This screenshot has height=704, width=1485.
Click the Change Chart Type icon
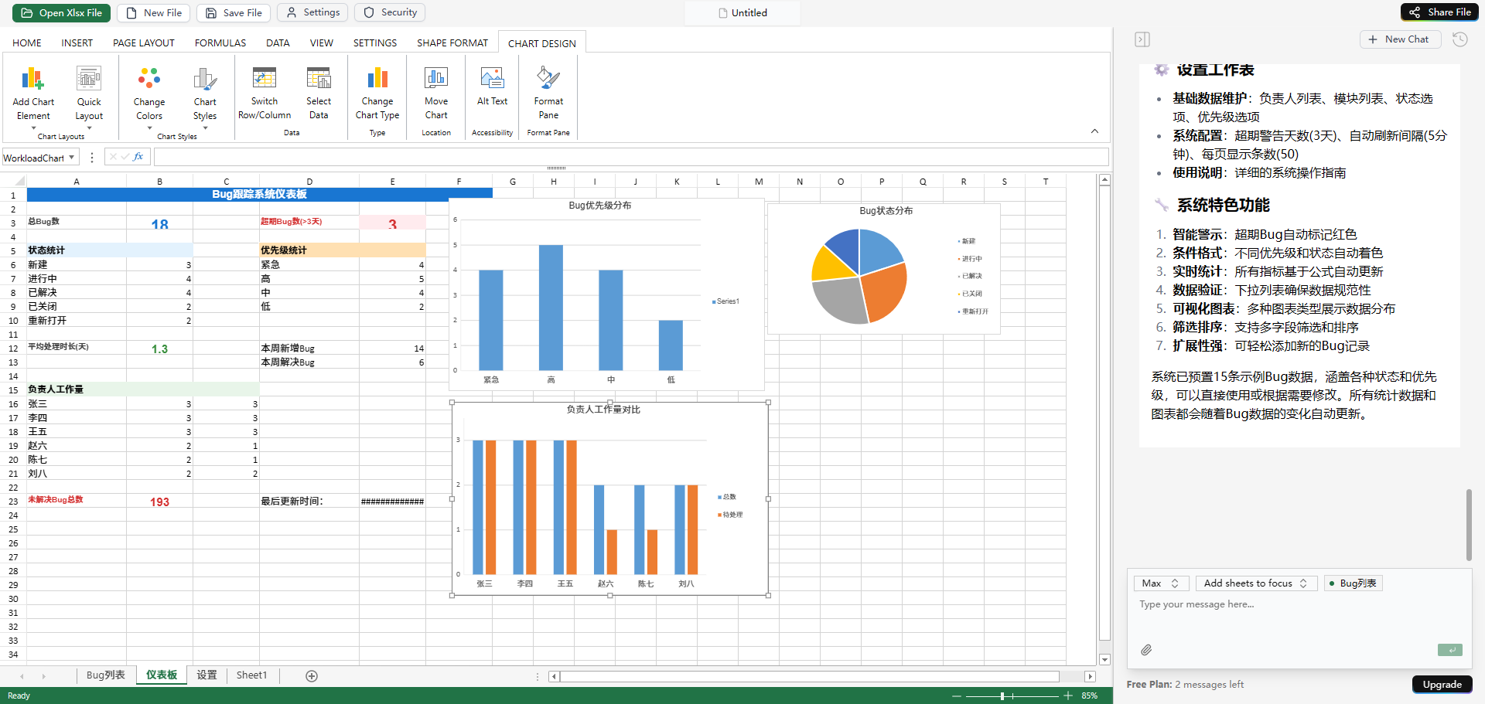(377, 78)
